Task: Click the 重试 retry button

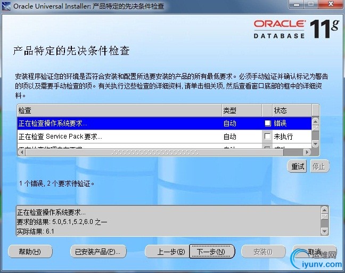Action: click(x=297, y=166)
